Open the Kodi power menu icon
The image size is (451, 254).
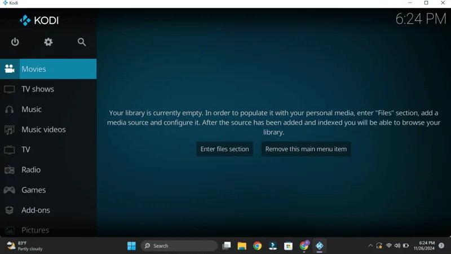pos(15,42)
